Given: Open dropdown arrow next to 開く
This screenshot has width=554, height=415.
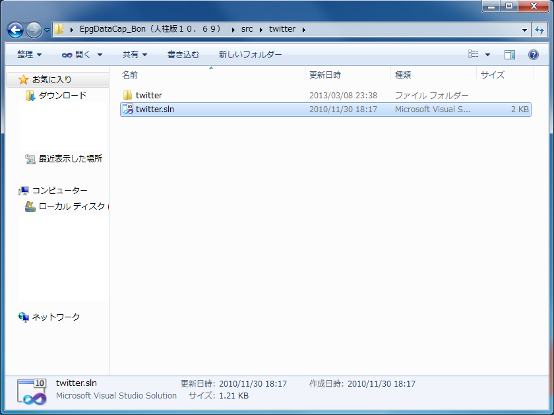Looking at the screenshot, I should (100, 55).
